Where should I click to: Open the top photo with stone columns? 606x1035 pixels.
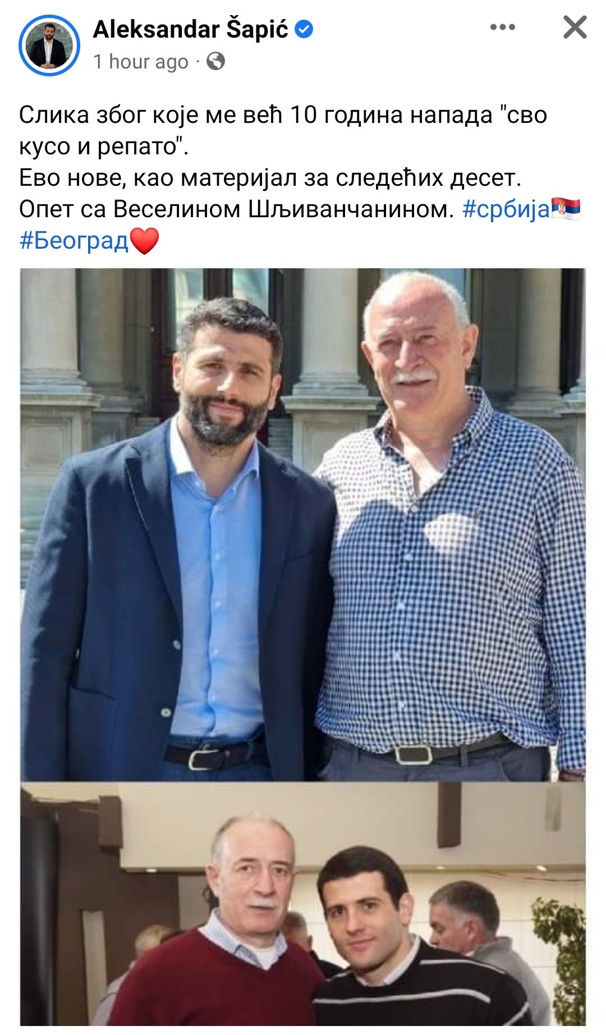click(x=303, y=524)
